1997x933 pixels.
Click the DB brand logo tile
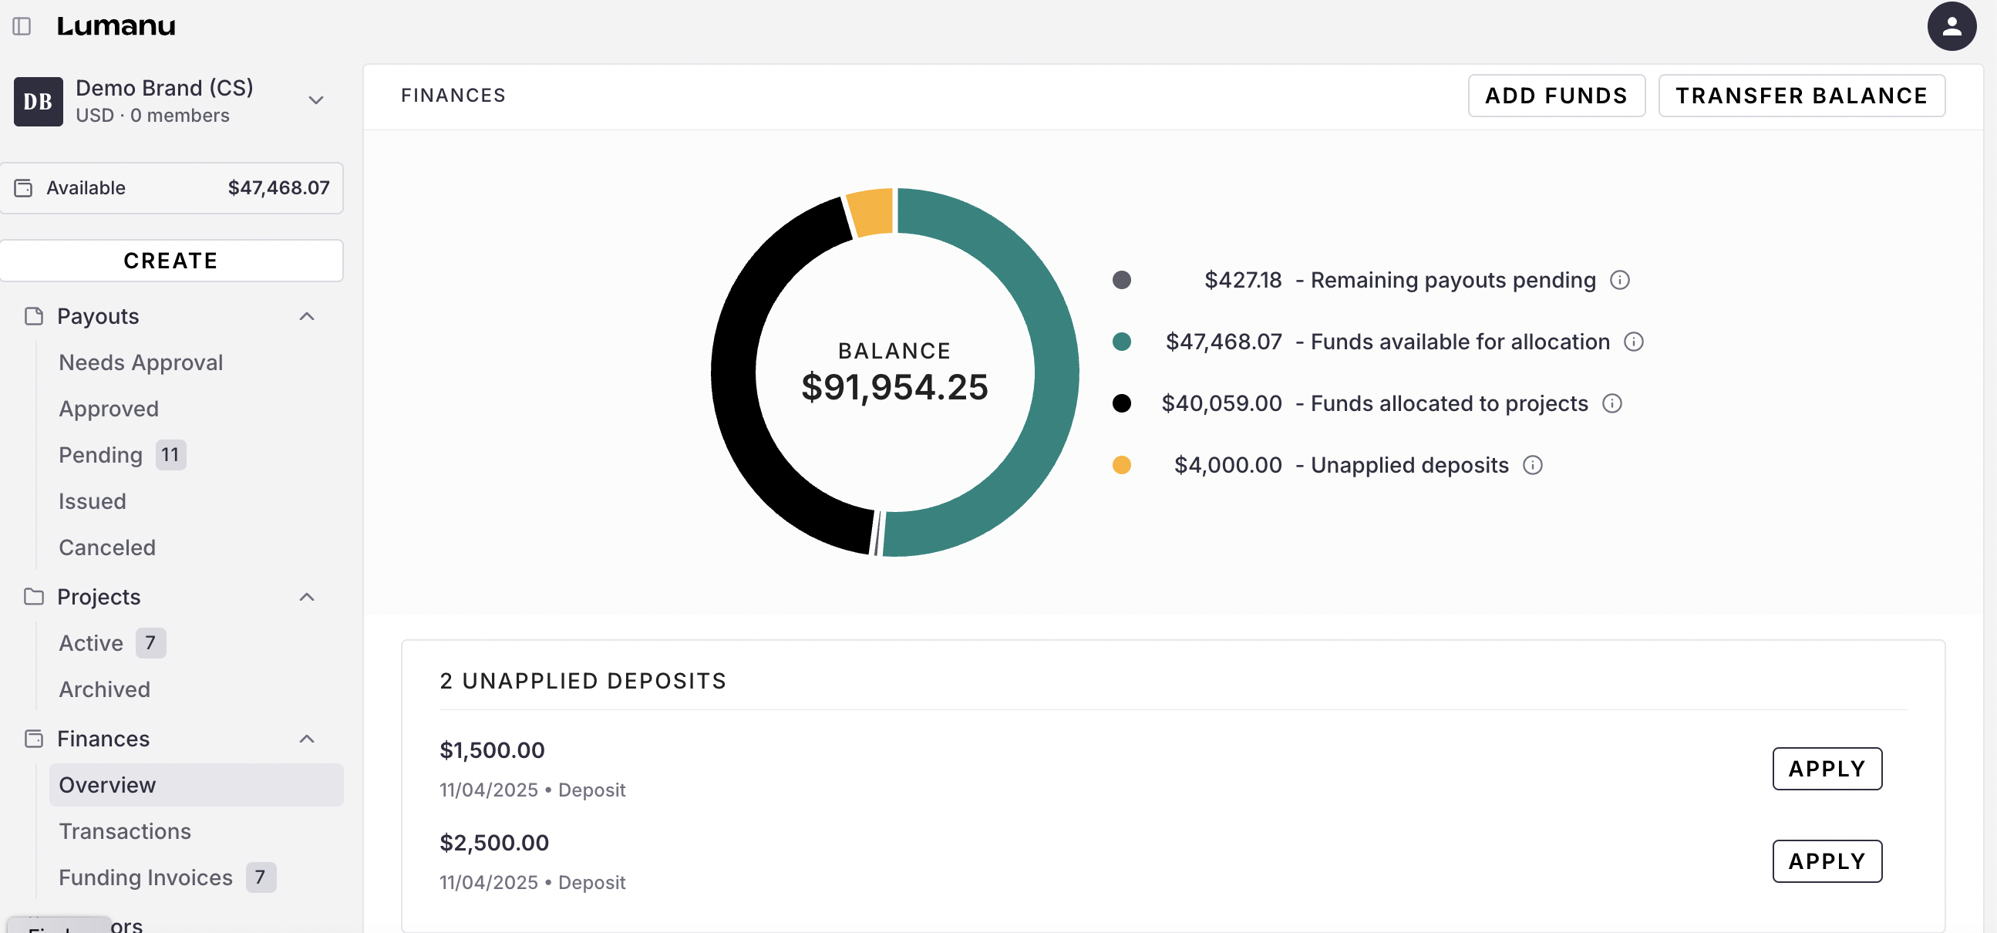point(38,101)
